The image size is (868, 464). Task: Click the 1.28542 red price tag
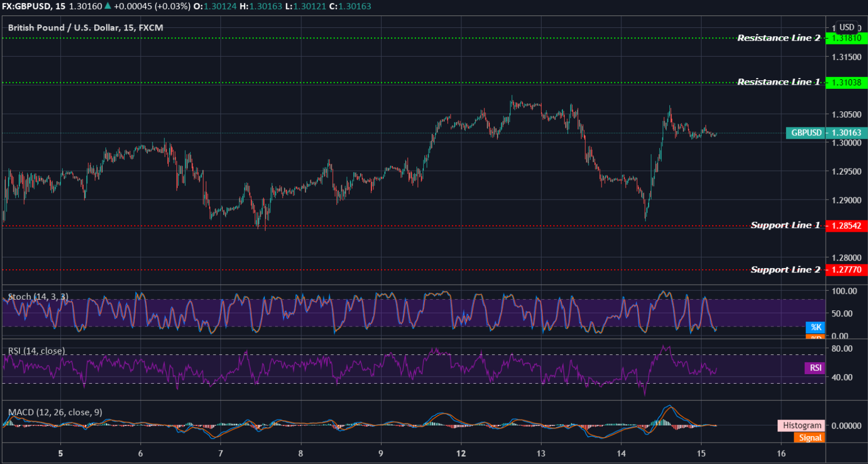coord(847,226)
